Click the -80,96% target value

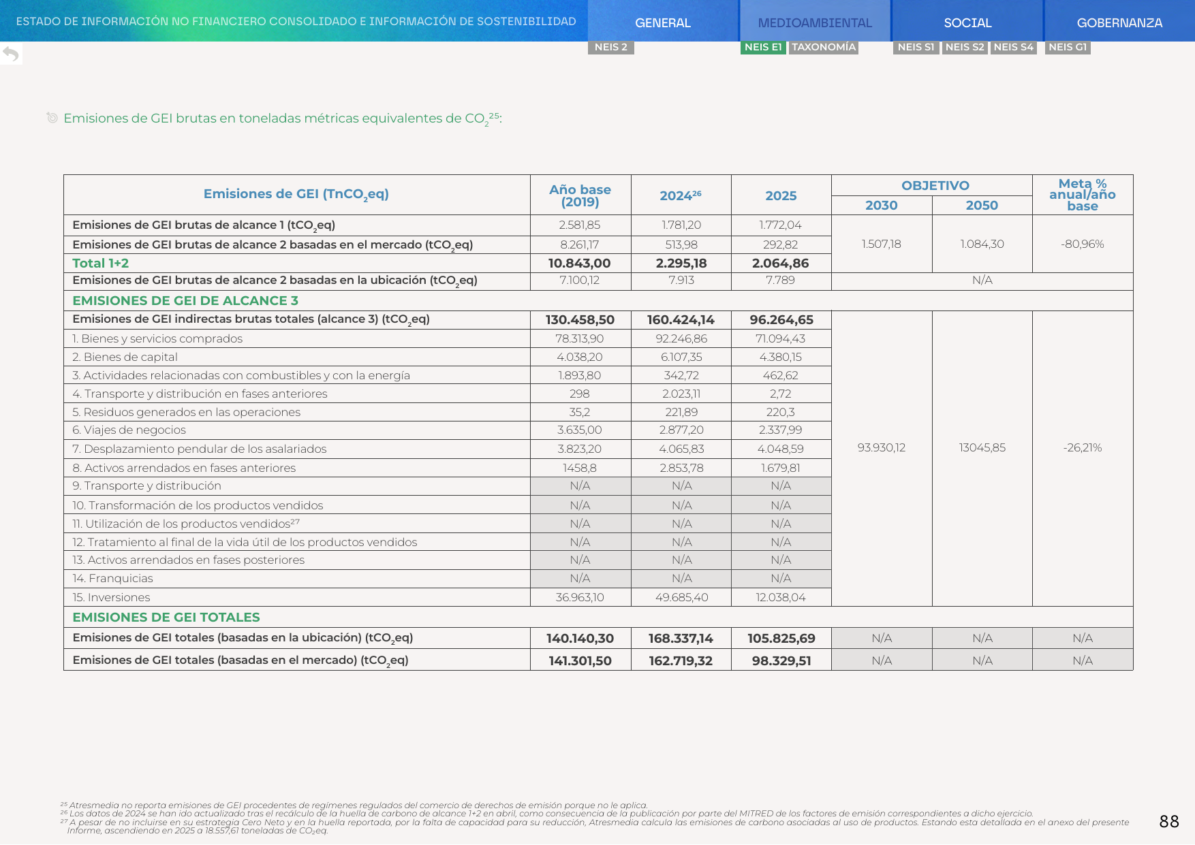point(1083,244)
